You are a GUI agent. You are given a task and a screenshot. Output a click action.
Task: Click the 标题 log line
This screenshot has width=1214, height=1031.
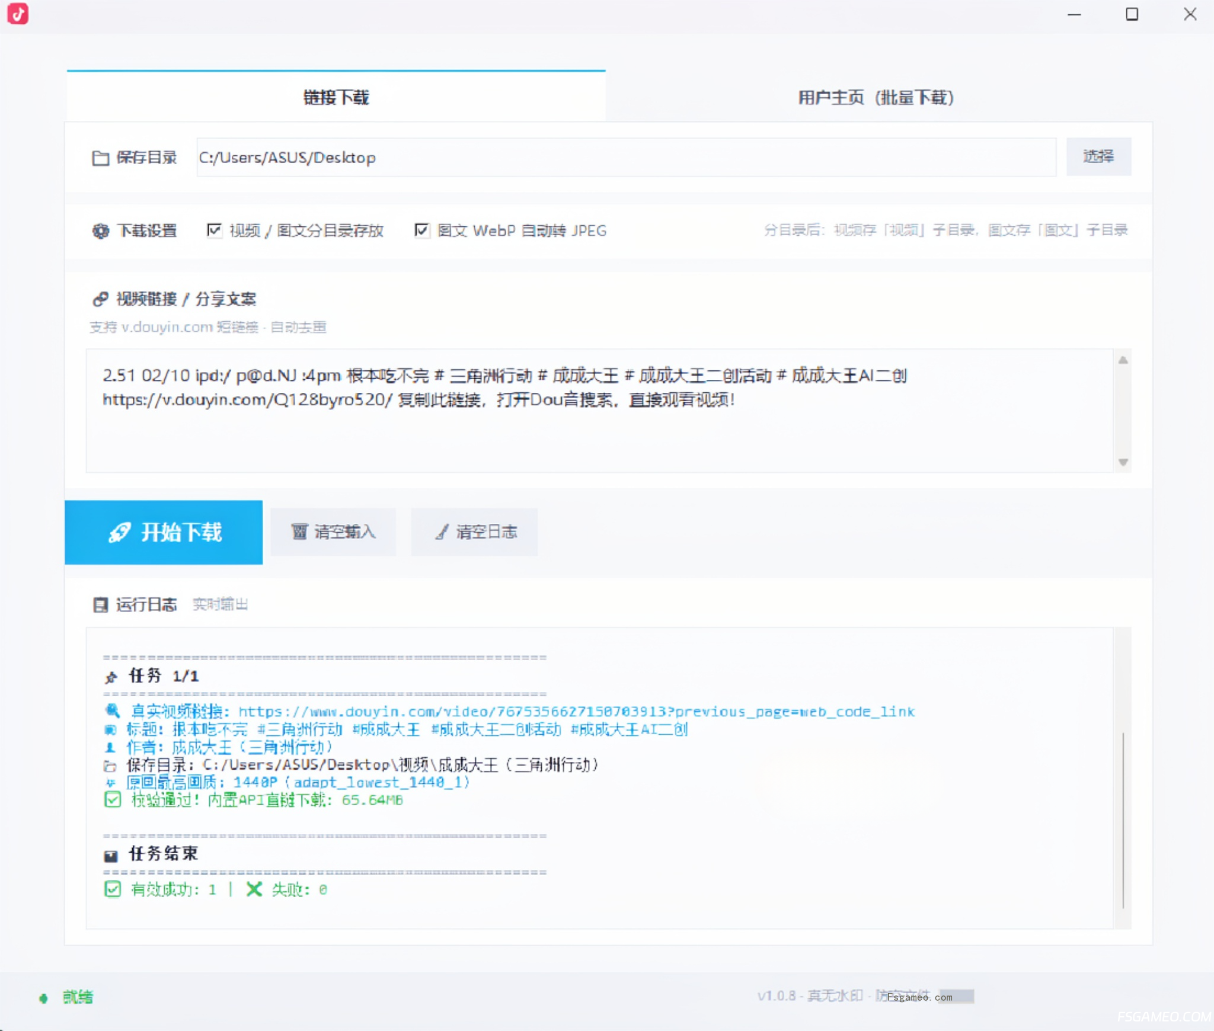pos(407,729)
